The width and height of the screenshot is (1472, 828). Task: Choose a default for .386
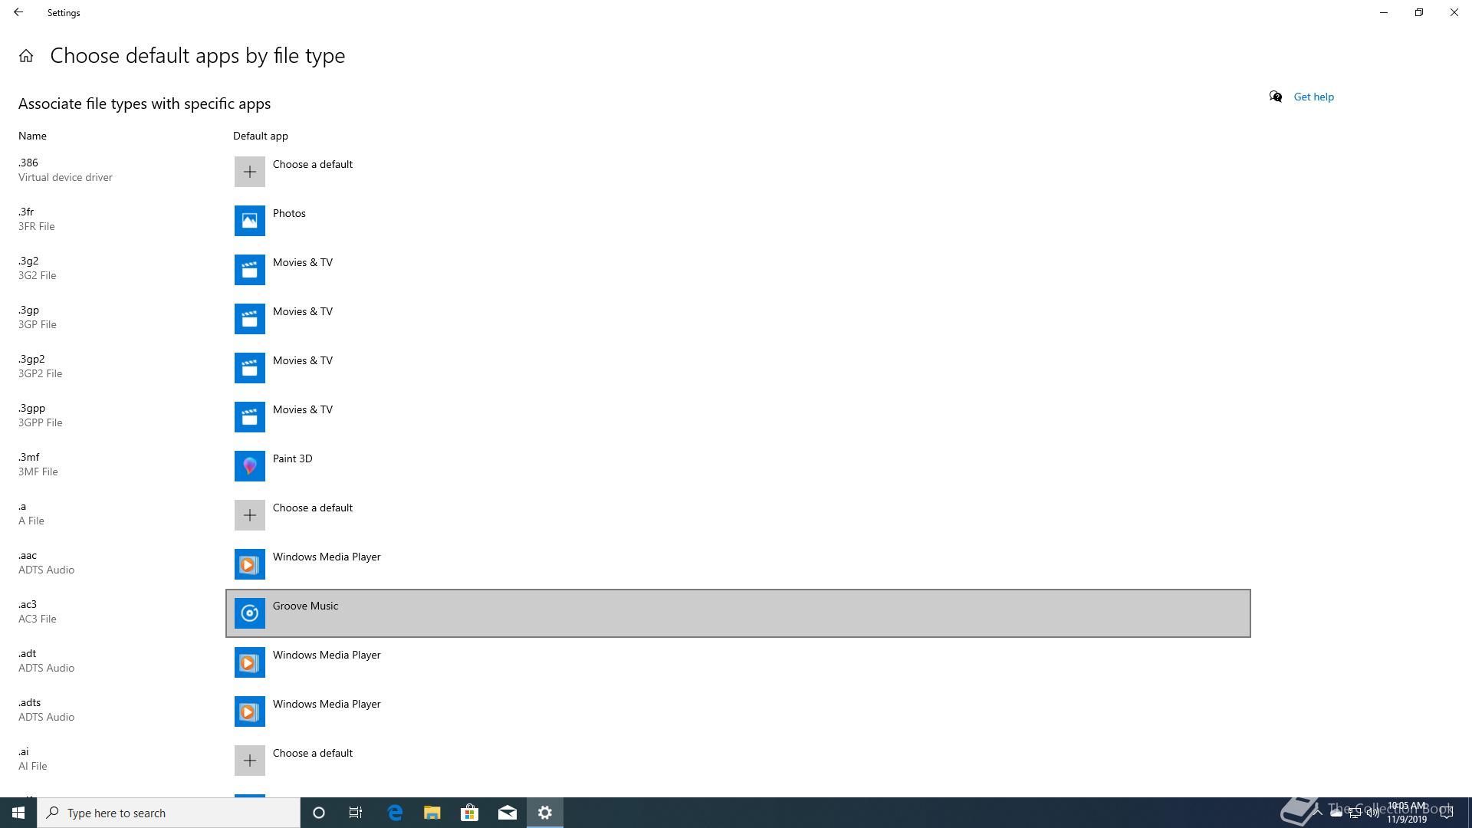coord(738,172)
